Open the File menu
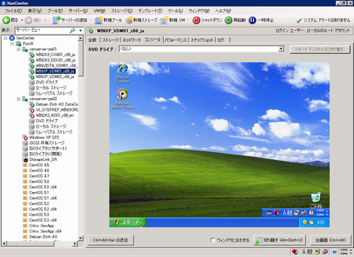The image size is (354, 257). [13, 11]
